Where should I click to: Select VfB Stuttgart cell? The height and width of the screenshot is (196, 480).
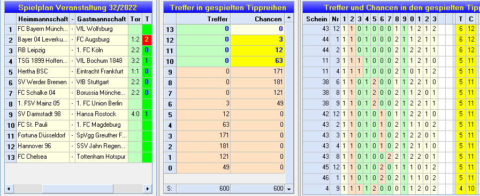[102, 83]
